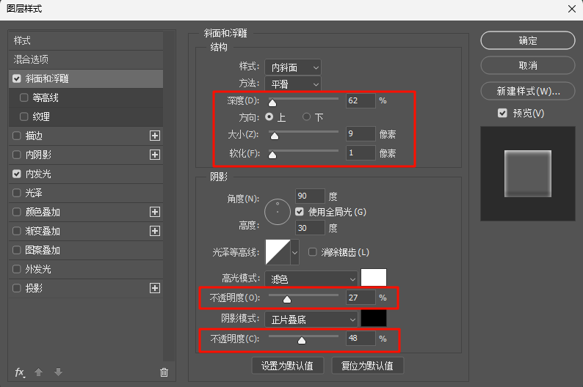Screen dimensions: 583x387
Task: Add another 渐变叠加 effect with plus icon
Action: click(155, 231)
